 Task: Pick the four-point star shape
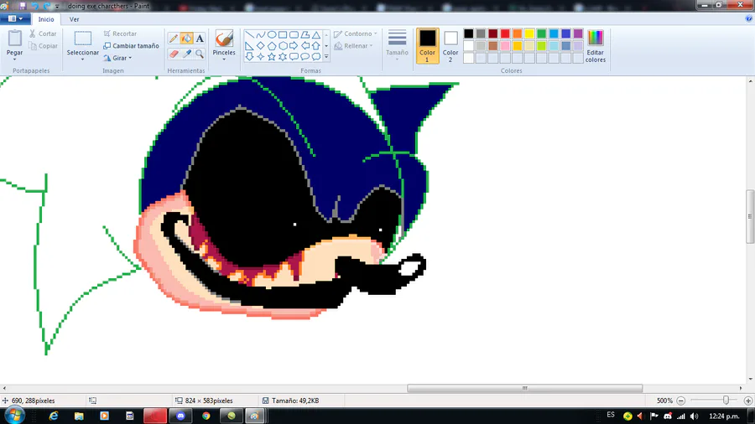(261, 57)
